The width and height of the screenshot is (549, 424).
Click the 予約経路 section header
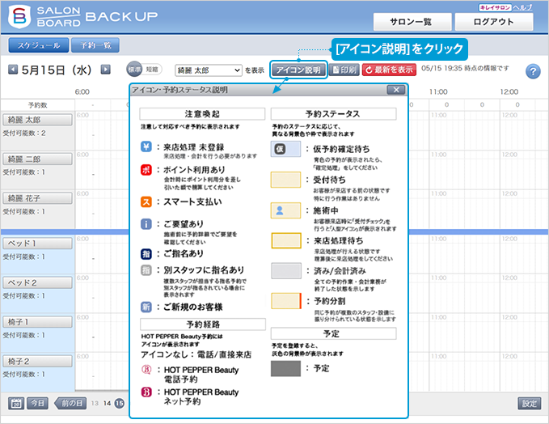pos(203,324)
